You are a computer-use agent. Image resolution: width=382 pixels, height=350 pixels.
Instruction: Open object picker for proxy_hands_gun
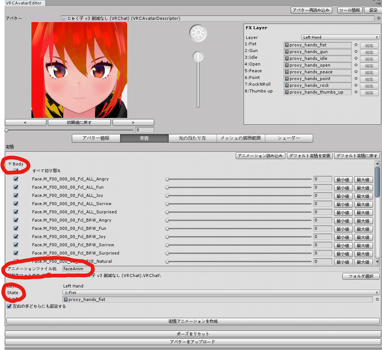click(x=356, y=52)
